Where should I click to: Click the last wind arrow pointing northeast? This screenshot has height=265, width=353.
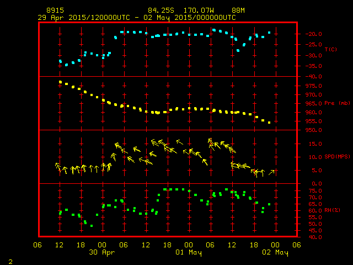[271, 172]
